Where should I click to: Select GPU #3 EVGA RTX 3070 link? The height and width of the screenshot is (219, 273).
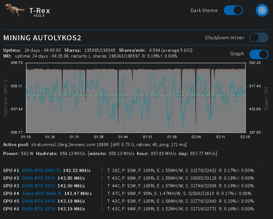coord(38,186)
